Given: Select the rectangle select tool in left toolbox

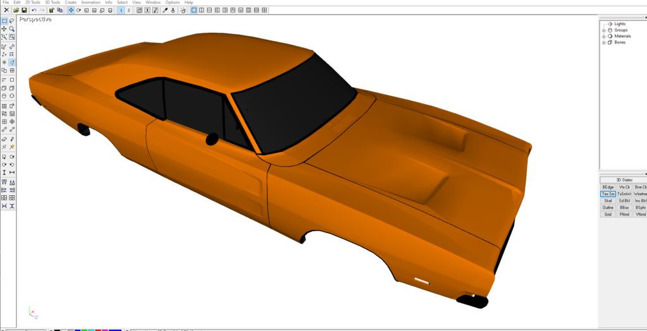Looking at the screenshot, I should coord(4,21).
